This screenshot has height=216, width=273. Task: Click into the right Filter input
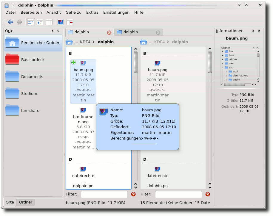(178, 194)
